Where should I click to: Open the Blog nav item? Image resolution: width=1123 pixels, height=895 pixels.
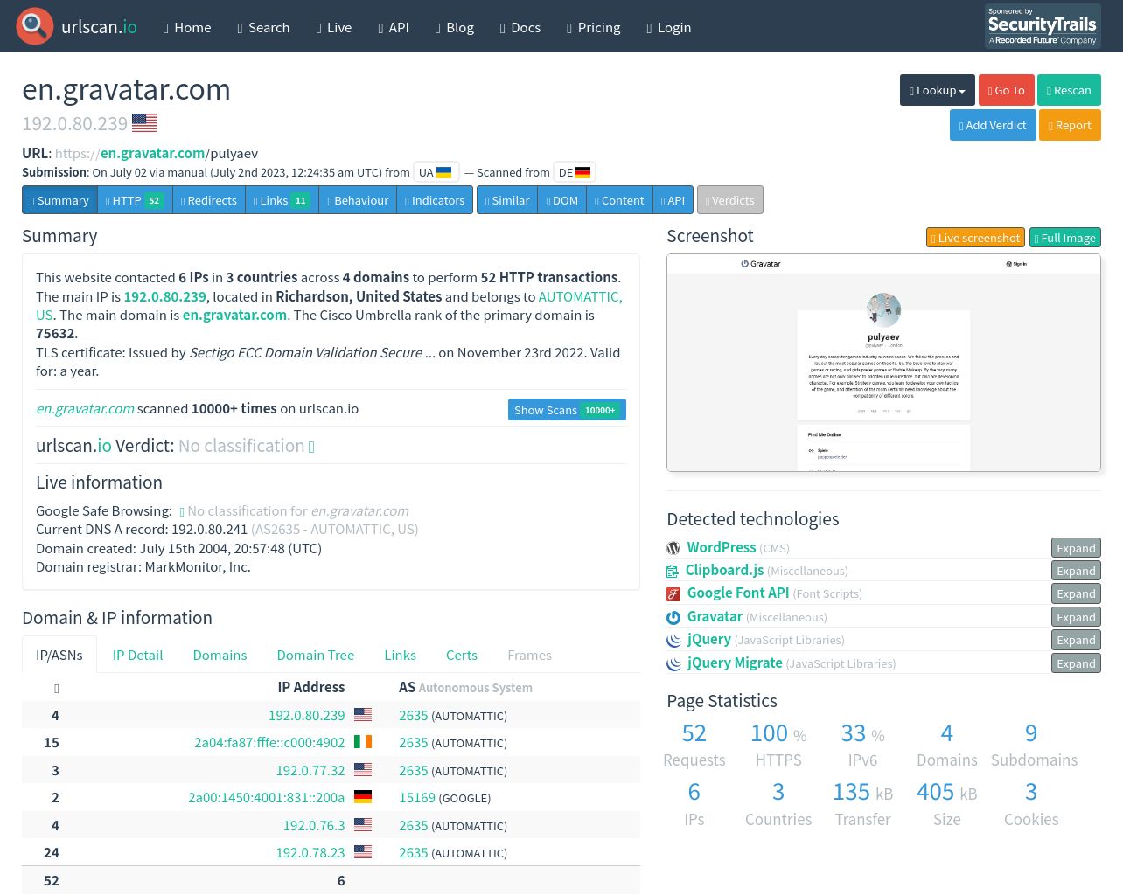tap(455, 27)
